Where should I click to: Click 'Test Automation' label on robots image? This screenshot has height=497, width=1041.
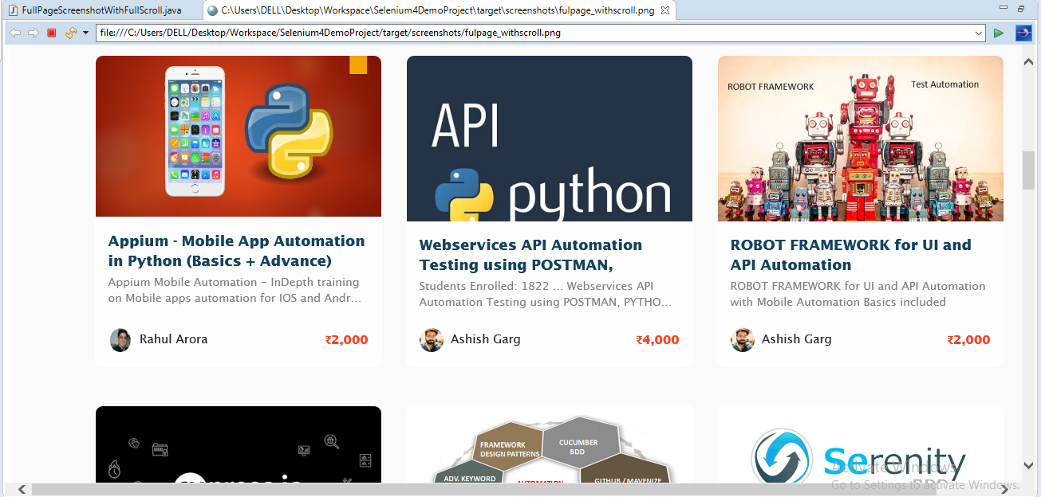(x=945, y=84)
